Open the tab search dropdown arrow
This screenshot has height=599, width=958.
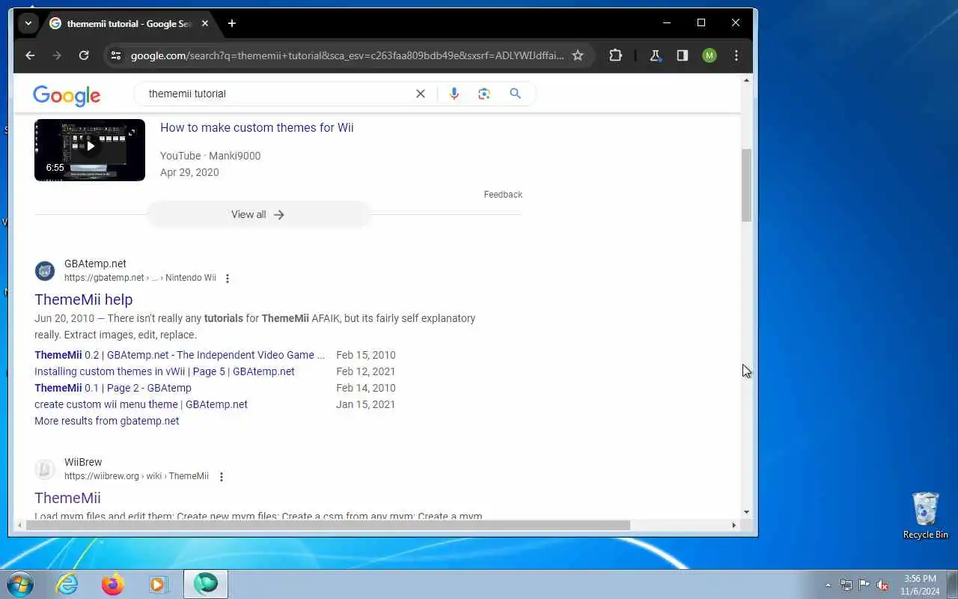click(x=28, y=23)
